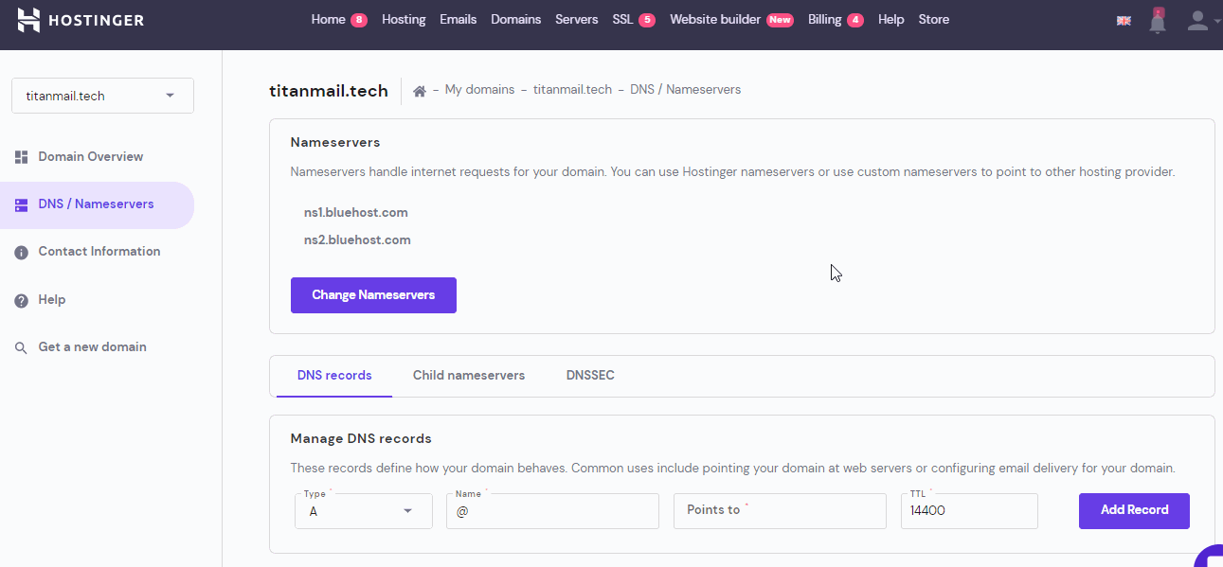Click the home icon in breadcrumb
Screen dimensions: 1223x567
click(419, 91)
